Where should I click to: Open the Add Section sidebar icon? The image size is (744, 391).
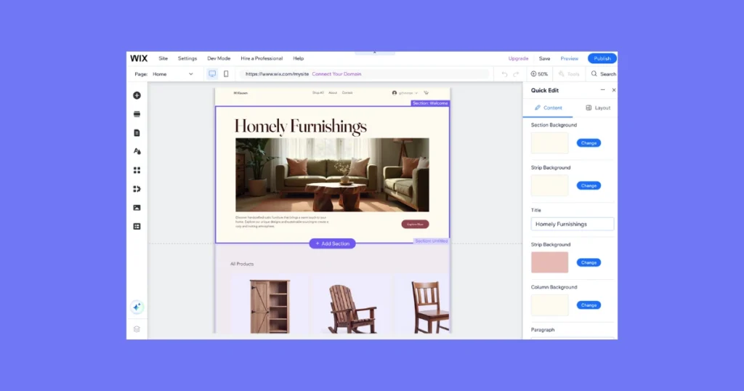tap(137, 114)
